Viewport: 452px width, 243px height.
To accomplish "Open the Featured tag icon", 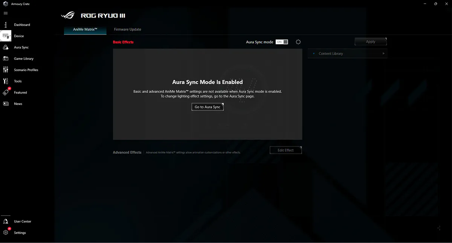I will coord(6,93).
